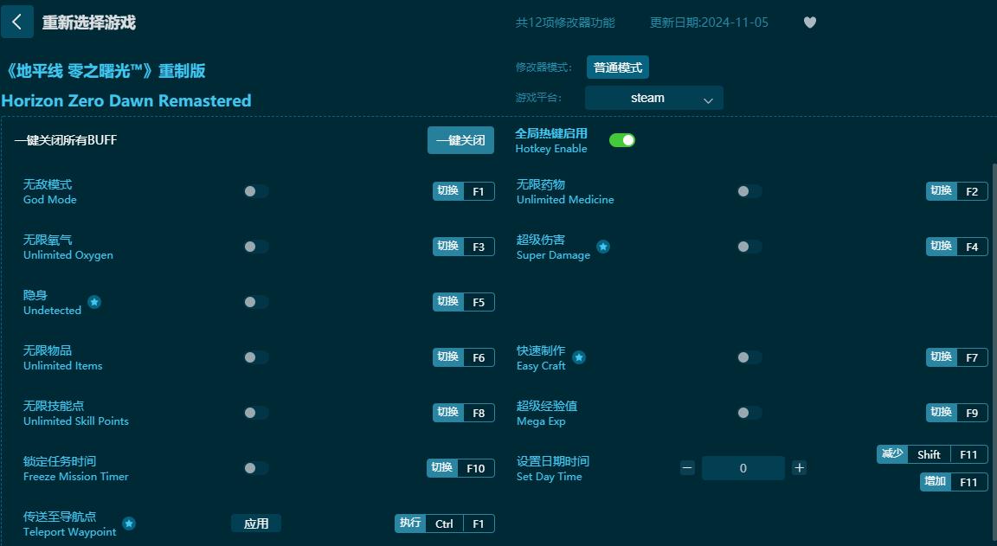Click the F8 hotkey for Unlimited Skill Points
The image size is (997, 546).
[x=479, y=413]
